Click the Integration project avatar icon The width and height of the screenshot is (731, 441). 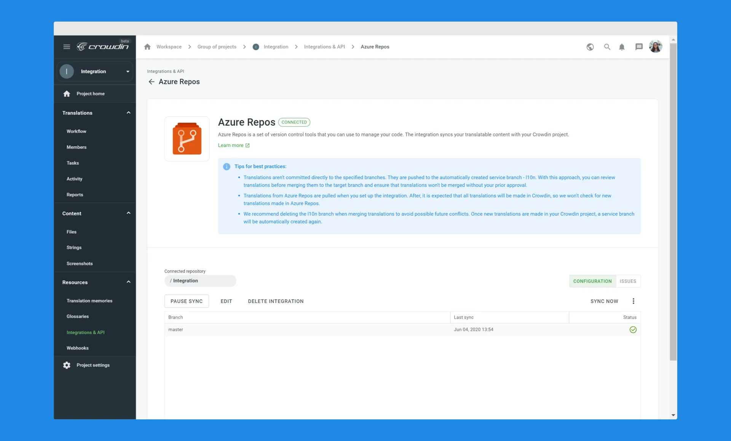(x=67, y=71)
